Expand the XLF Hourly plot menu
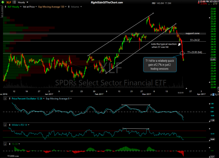The image size is (219, 158). coord(21,7)
